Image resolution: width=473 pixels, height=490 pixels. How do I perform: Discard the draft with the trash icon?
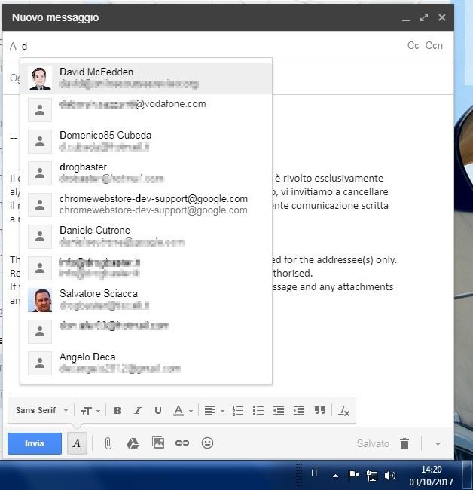pos(404,443)
